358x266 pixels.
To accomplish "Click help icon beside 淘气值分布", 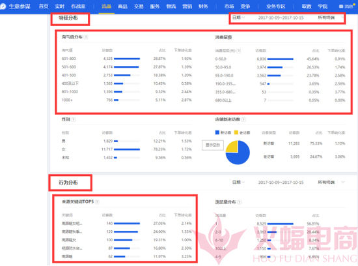I will [86, 37].
